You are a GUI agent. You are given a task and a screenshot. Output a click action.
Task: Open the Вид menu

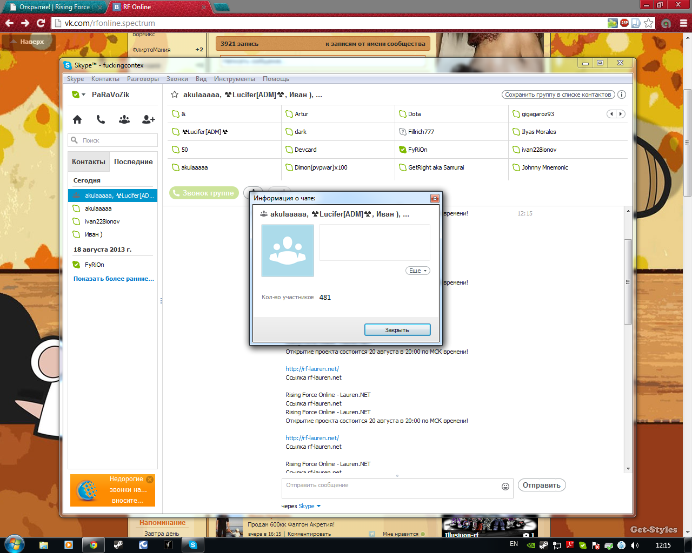(201, 79)
